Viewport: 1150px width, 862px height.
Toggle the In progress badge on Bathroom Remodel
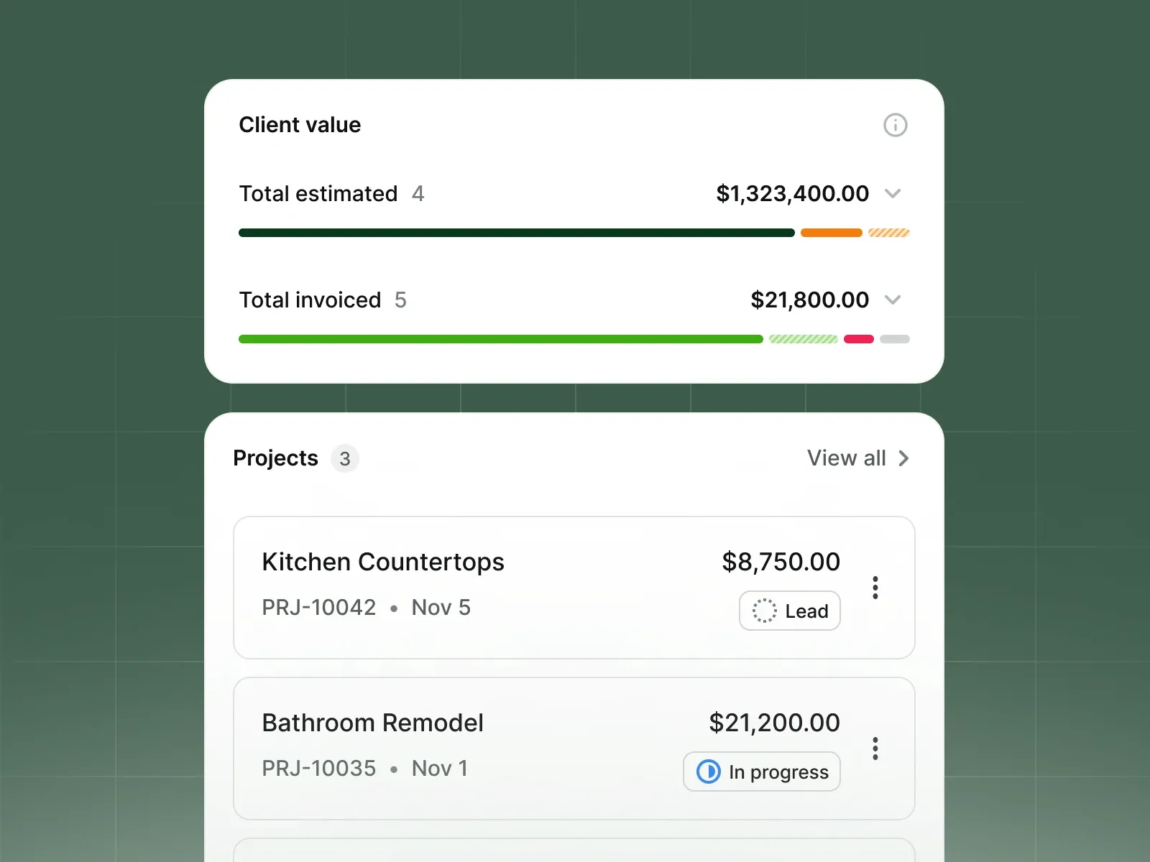(x=761, y=771)
